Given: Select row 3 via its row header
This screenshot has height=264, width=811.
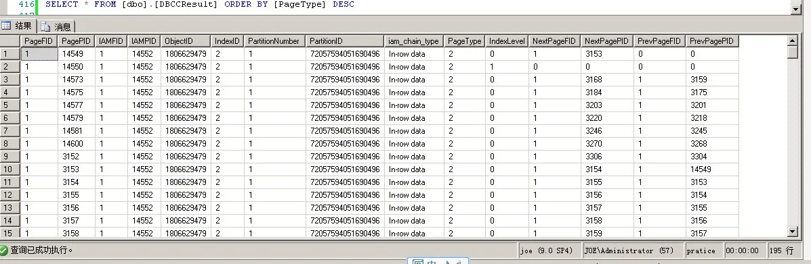Looking at the screenshot, I should [x=10, y=80].
